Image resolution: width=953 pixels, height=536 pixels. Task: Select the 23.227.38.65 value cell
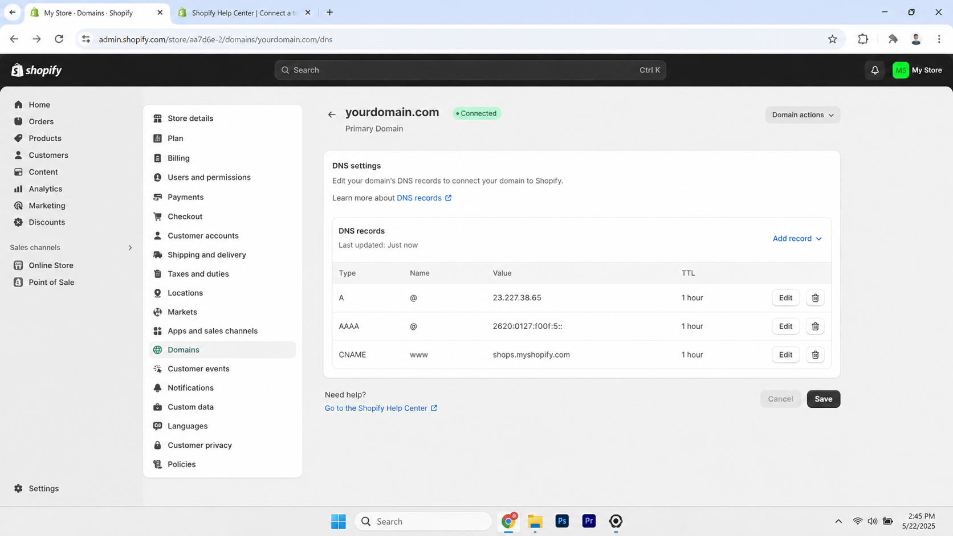pos(517,298)
